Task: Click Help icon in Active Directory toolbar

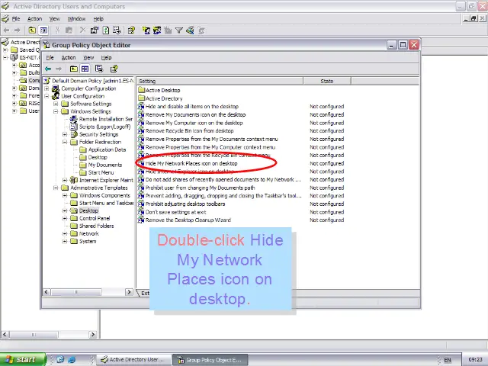Action: click(131, 30)
